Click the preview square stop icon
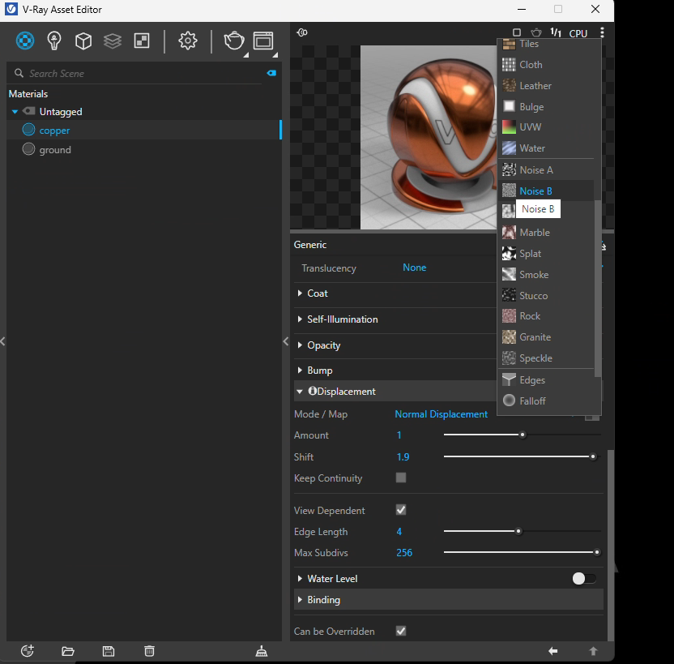Image resolution: width=674 pixels, height=664 pixels. point(517,32)
